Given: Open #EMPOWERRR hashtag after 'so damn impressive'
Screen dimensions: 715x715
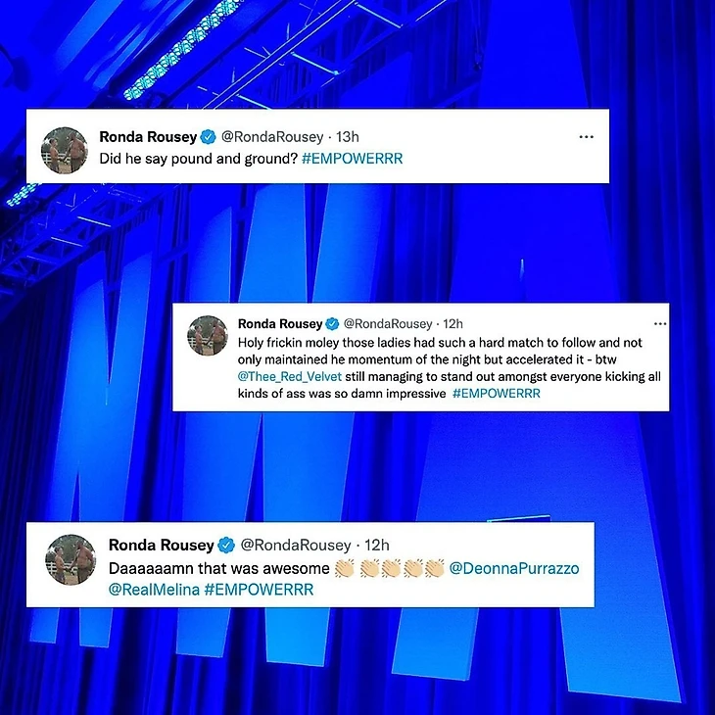Looking at the screenshot, I should click(497, 394).
